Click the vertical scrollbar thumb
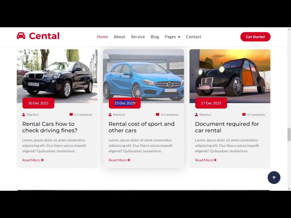Image resolution: width=291 pixels, height=218 pixels. [289, 134]
